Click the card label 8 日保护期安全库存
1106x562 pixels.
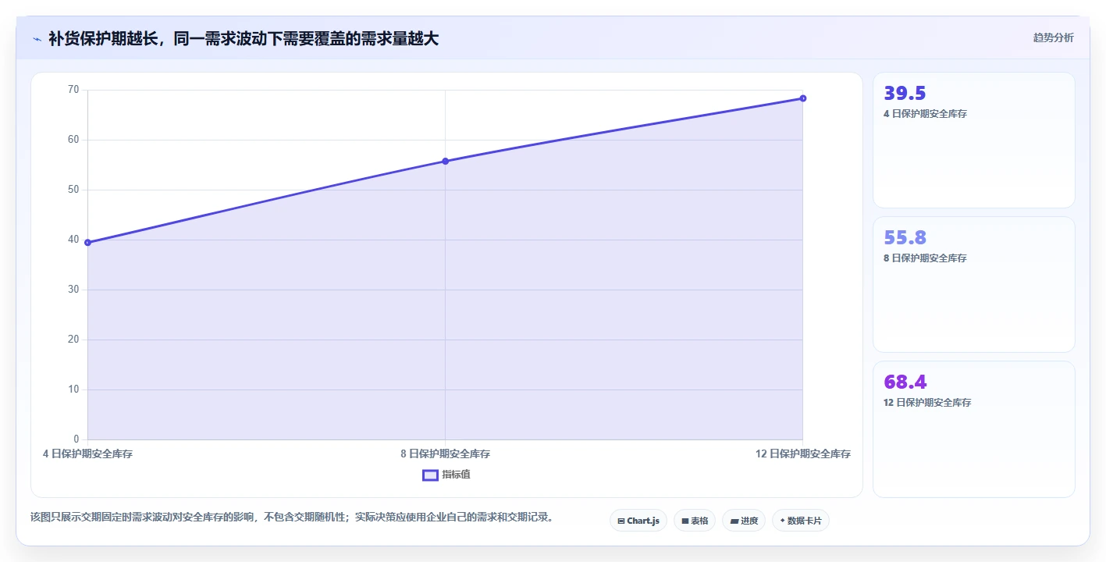[x=925, y=258]
